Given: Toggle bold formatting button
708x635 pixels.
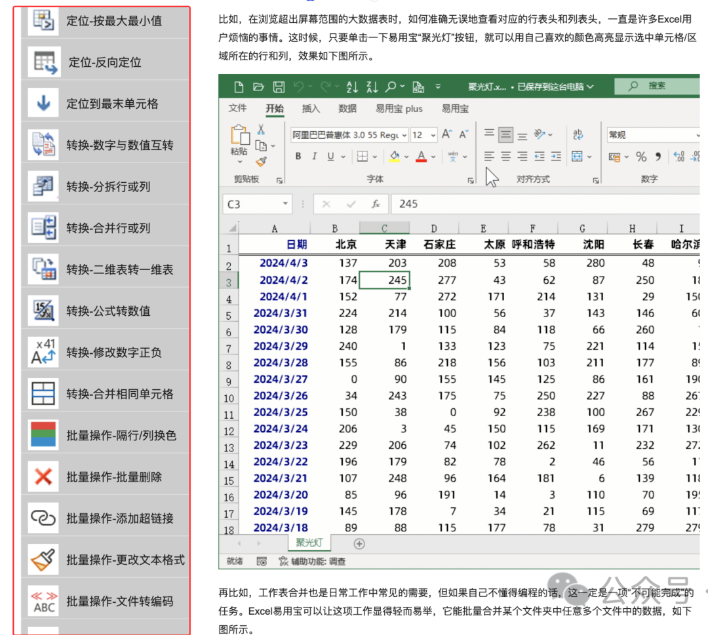Looking at the screenshot, I should pos(298,157).
